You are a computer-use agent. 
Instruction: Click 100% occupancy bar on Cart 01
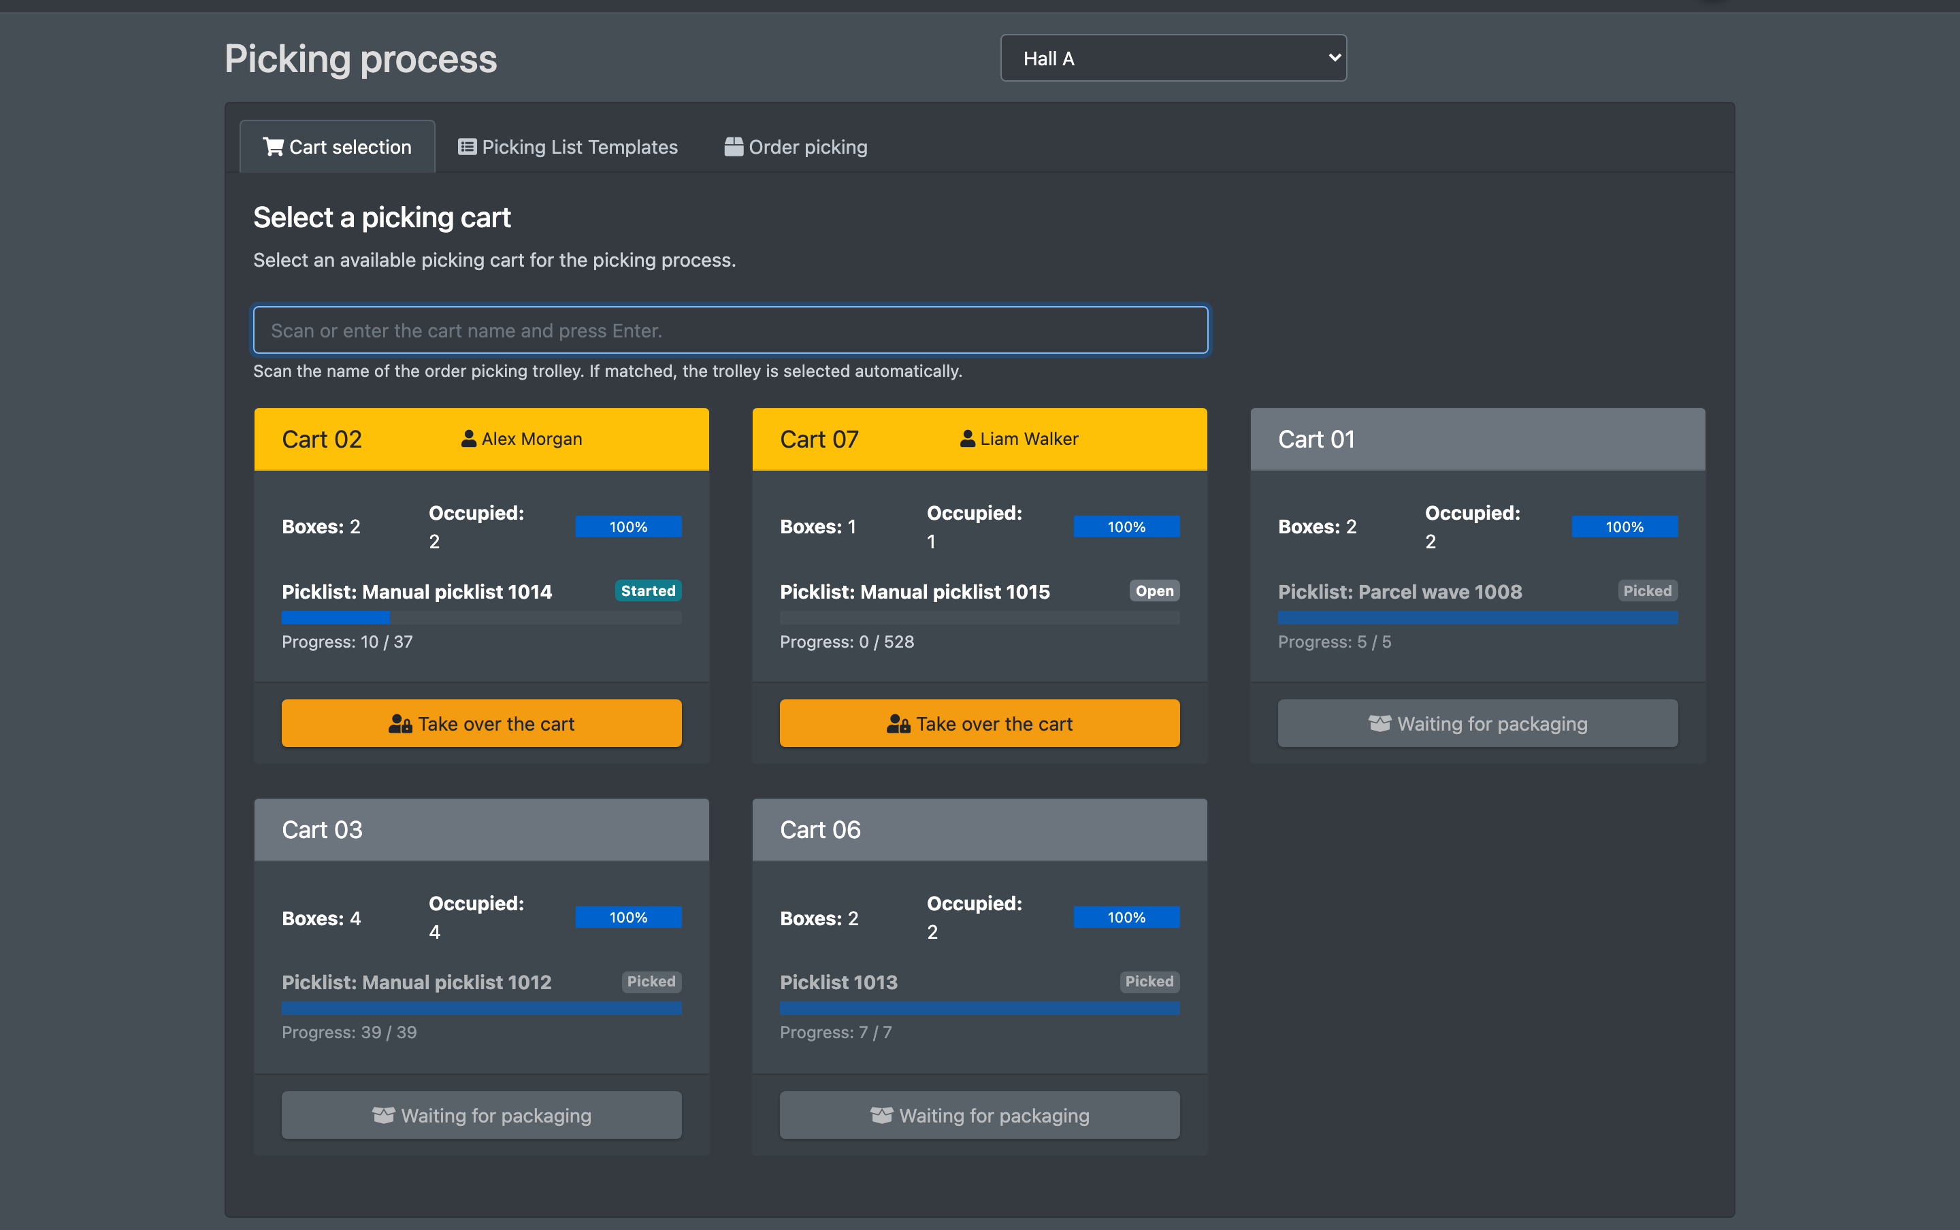(x=1624, y=527)
